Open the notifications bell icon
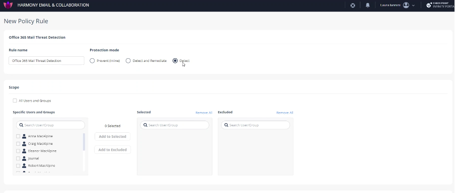455x193 pixels. pos(367,5)
